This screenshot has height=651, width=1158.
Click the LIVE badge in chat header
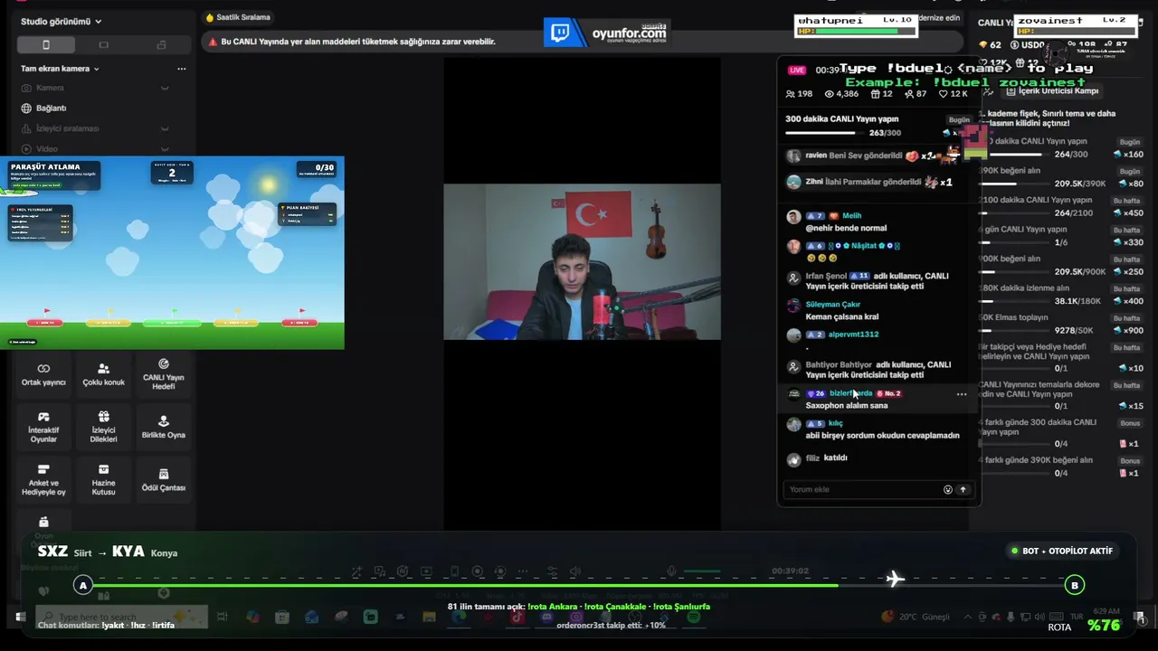click(797, 71)
